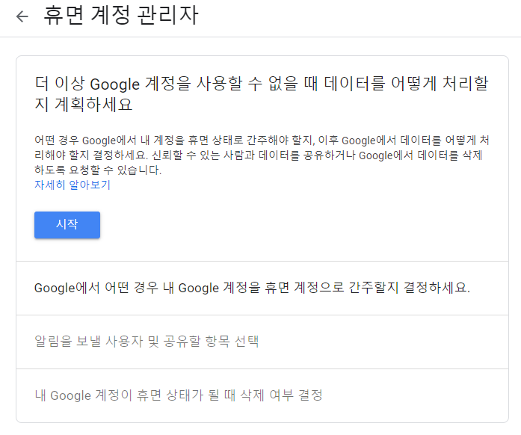
Task: Click the description line 하도록 요청할 수 있습니다
Action: pyautogui.click(x=98, y=170)
